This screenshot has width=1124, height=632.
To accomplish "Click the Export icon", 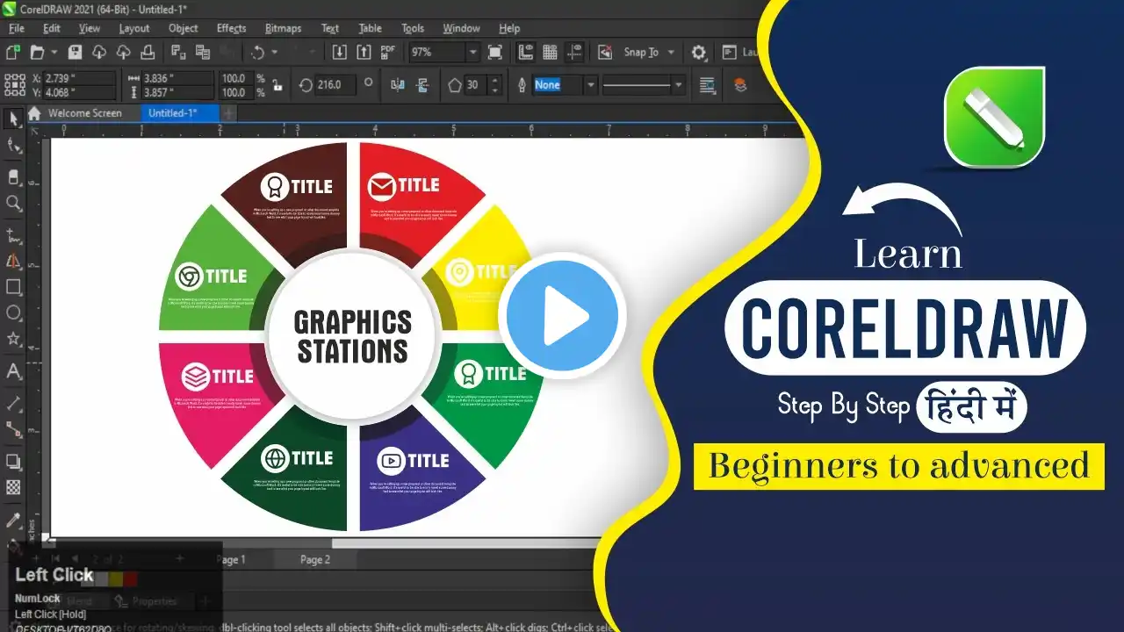I will [x=364, y=53].
